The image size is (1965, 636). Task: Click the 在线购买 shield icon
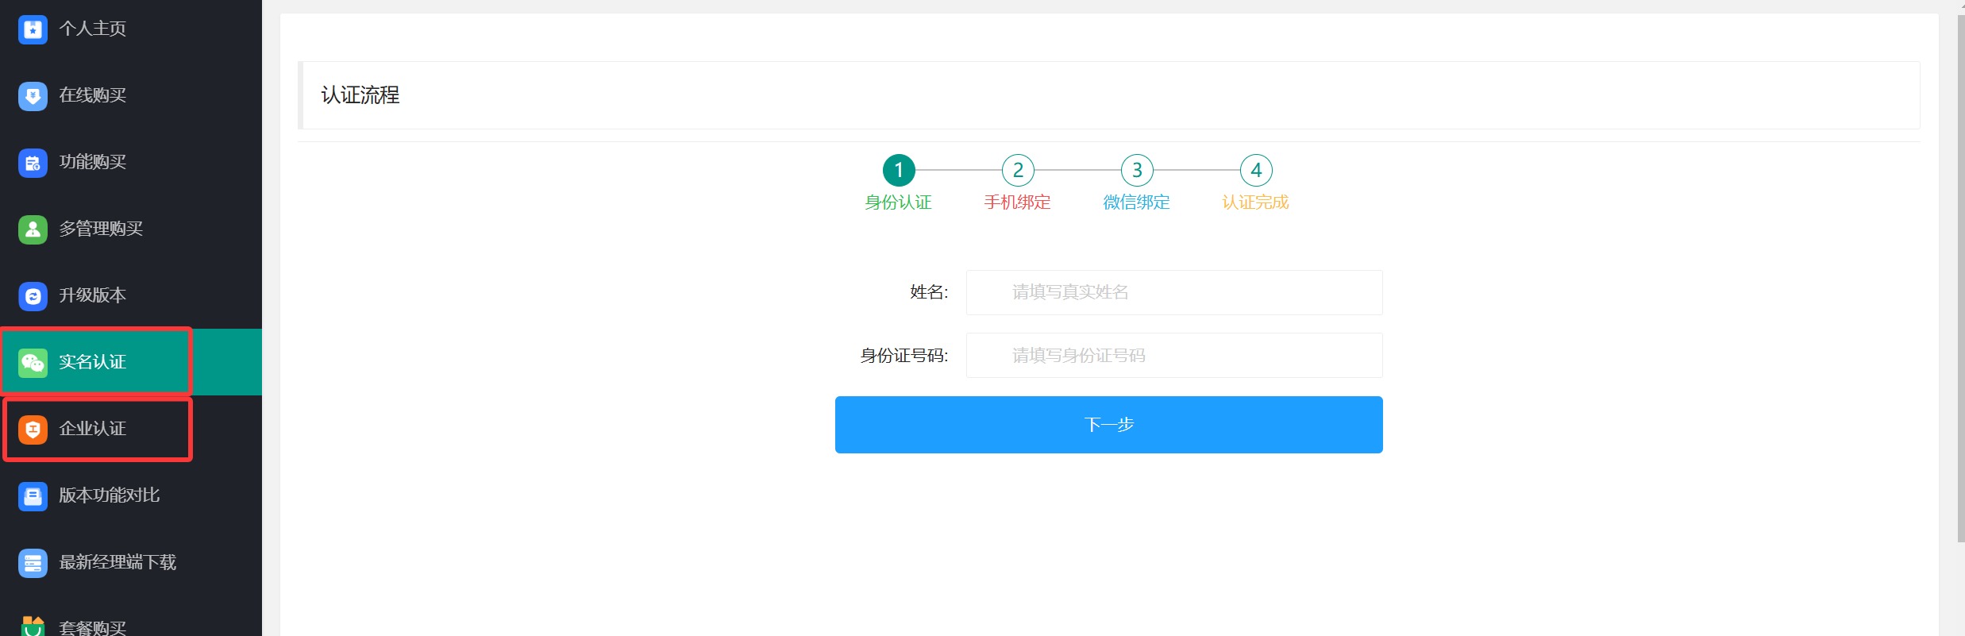(x=33, y=96)
